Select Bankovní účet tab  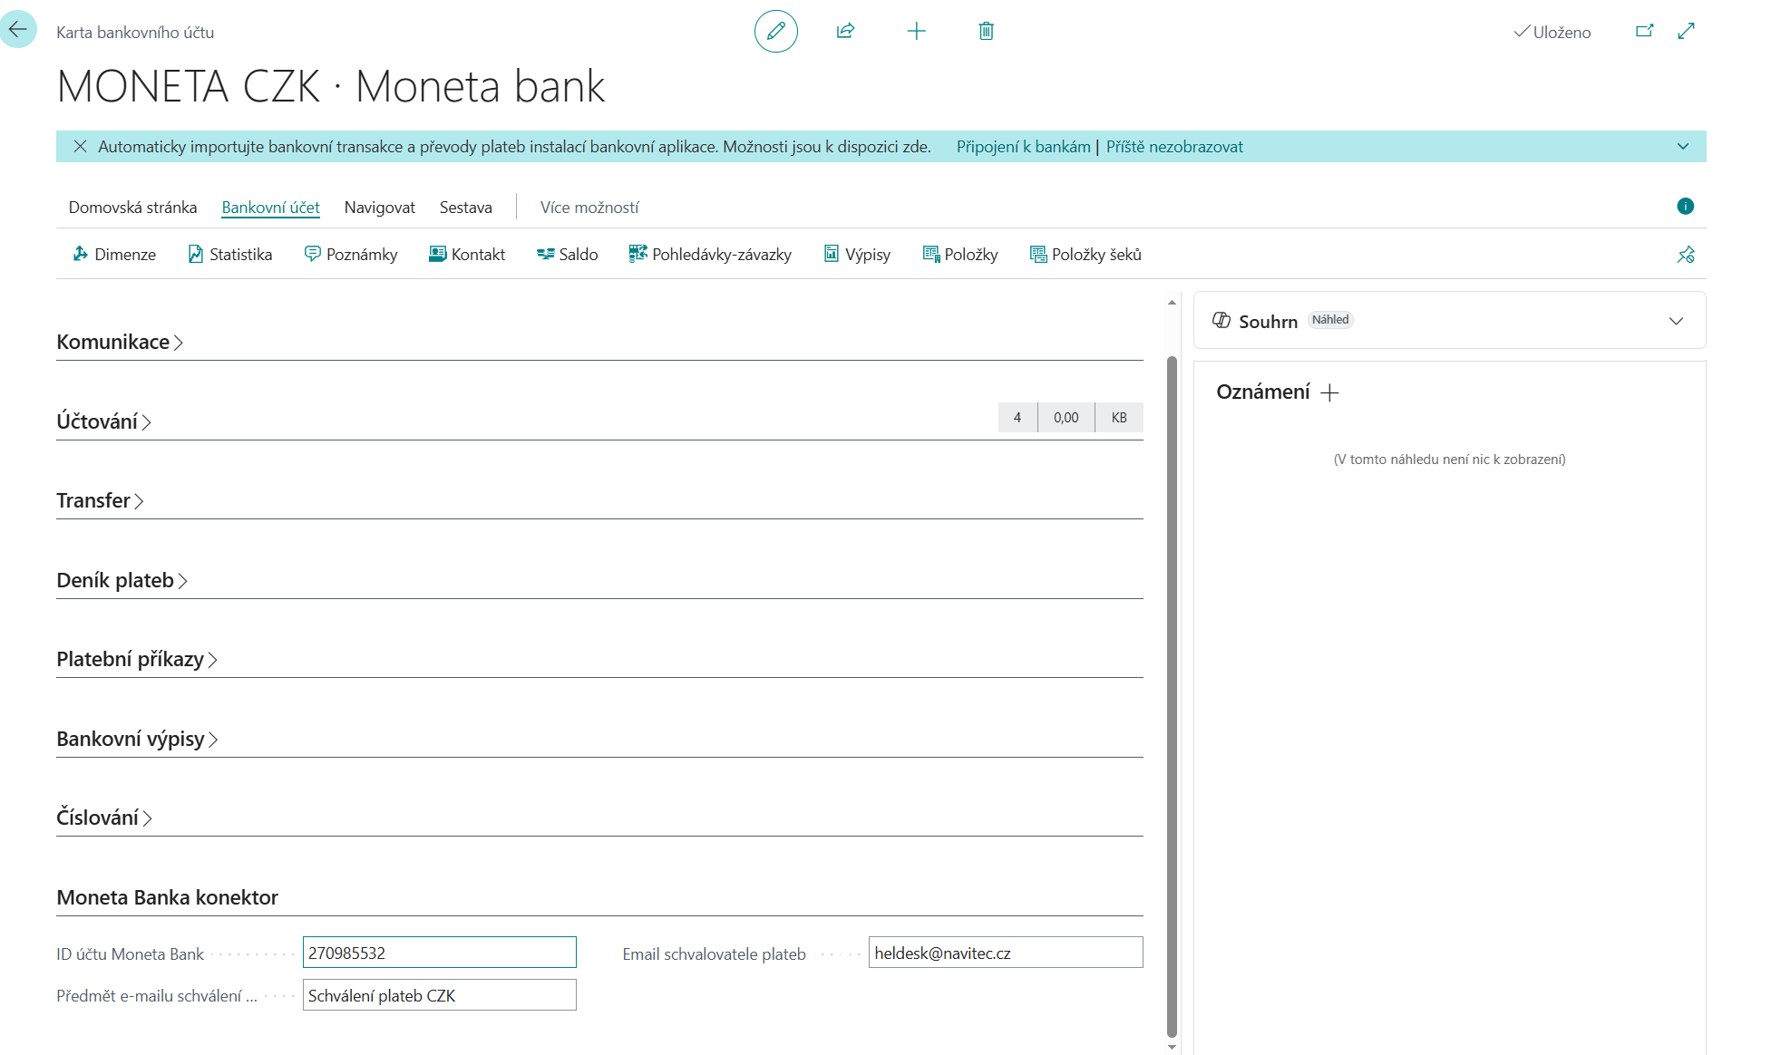[x=270, y=208]
